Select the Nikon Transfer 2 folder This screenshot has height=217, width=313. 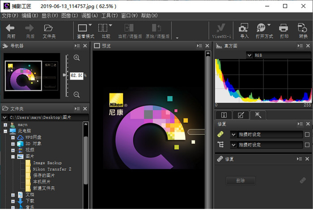(51, 169)
